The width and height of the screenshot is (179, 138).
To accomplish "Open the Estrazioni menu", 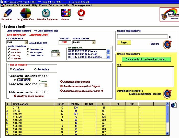I will pos(9,5).
